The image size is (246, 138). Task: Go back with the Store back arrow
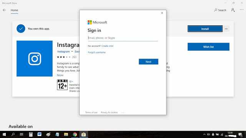[x=4, y=10]
